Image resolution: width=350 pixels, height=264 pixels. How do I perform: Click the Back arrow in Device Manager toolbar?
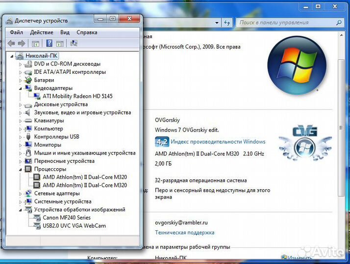(11, 43)
